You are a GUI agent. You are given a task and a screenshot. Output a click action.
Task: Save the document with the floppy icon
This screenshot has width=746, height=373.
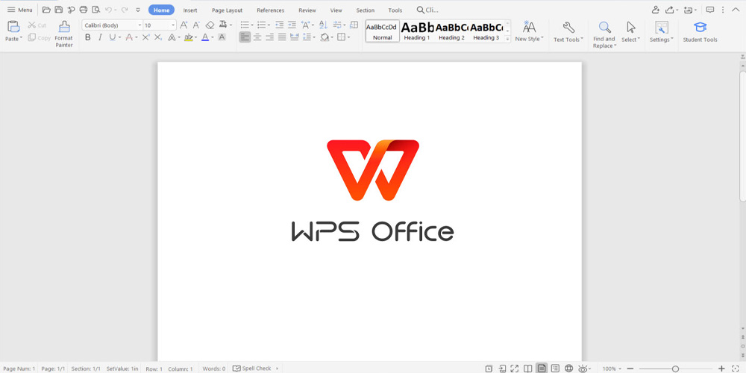[58, 10]
